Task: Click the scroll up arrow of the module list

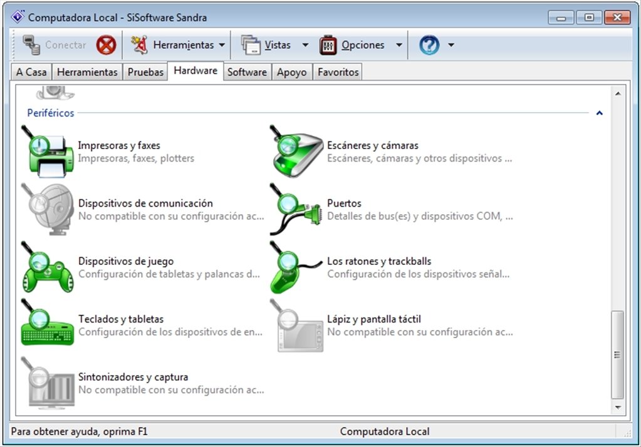Action: [618, 93]
